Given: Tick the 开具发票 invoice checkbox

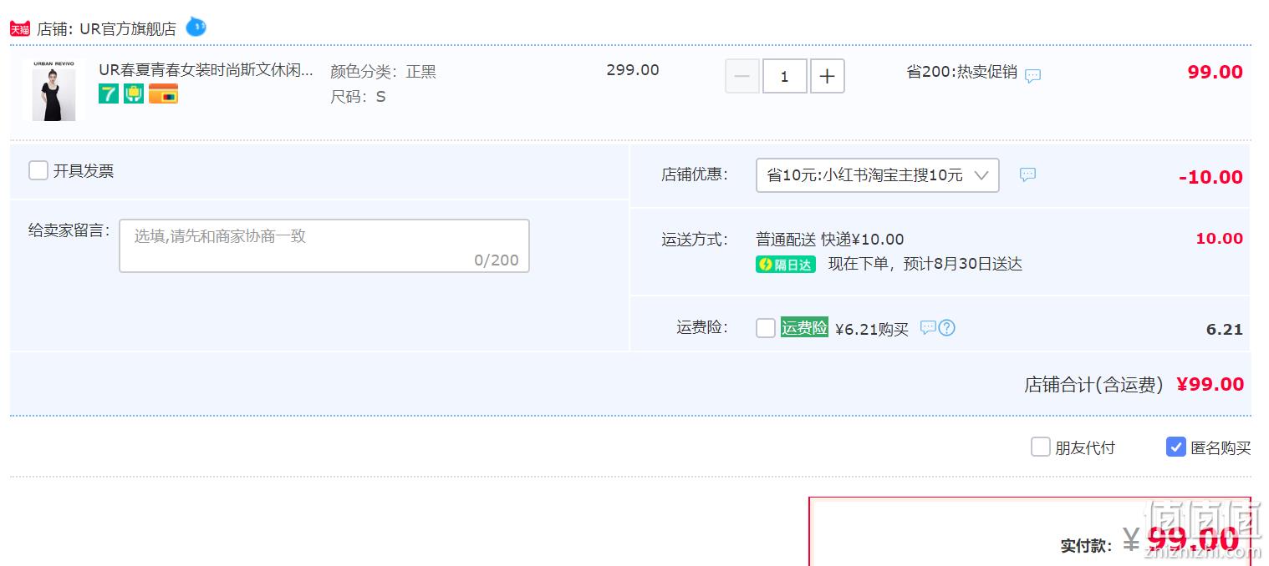Looking at the screenshot, I should pyautogui.click(x=38, y=170).
